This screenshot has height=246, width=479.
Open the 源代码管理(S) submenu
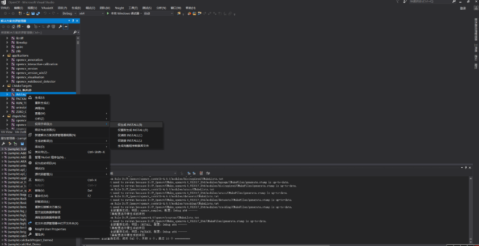(x=68, y=174)
